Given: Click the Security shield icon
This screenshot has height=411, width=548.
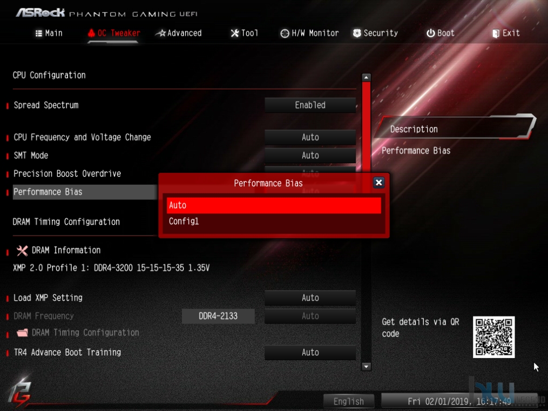Looking at the screenshot, I should click(x=357, y=33).
